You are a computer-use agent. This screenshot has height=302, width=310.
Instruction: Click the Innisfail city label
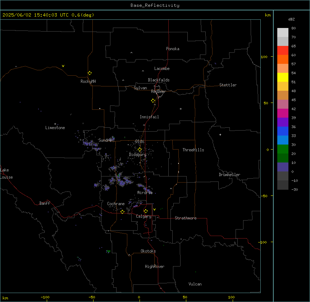pyautogui.click(x=149, y=117)
